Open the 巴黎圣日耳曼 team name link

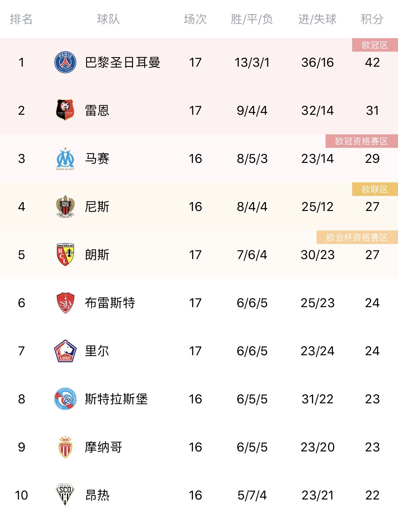[x=122, y=62]
